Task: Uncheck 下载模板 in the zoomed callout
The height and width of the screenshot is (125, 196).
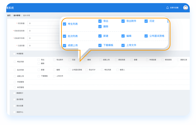Action: click(100, 45)
